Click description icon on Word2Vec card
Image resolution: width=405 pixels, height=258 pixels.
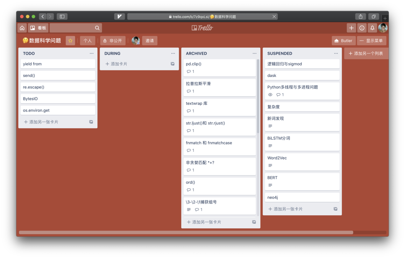click(x=270, y=166)
